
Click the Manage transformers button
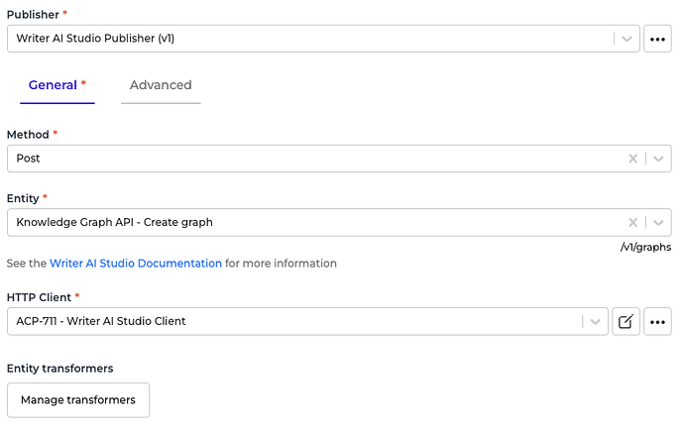[78, 400]
